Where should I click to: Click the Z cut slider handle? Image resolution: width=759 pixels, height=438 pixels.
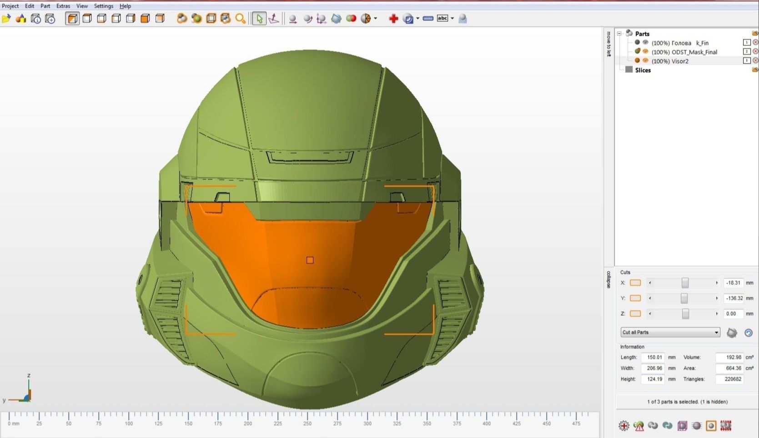[685, 314]
